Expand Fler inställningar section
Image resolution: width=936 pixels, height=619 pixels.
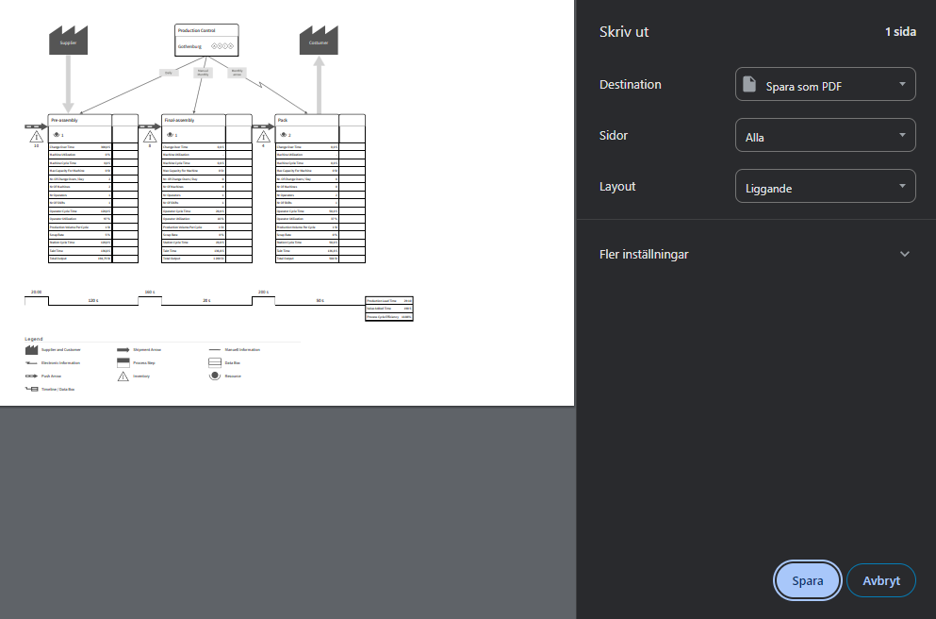(x=757, y=254)
